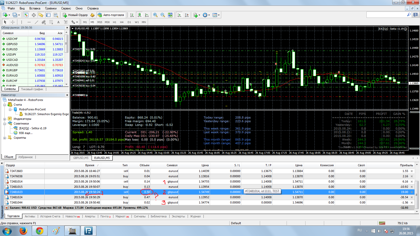Switch to the GBPUSD,M5 chart tab
Image resolution: width=420 pixels, height=236 pixels.
81,158
